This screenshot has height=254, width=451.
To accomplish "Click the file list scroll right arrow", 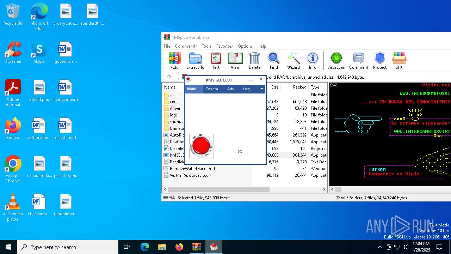I will tap(324, 189).
